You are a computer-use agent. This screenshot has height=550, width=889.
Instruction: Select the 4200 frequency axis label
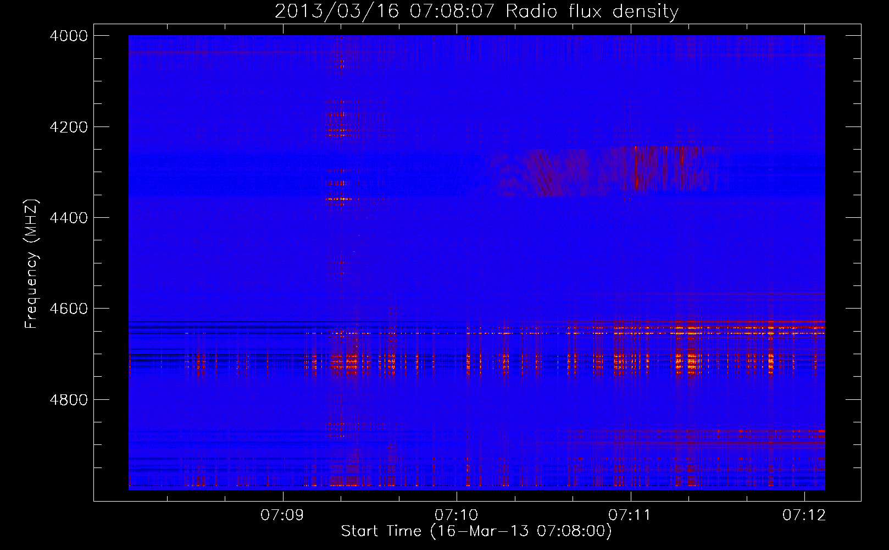tap(69, 127)
